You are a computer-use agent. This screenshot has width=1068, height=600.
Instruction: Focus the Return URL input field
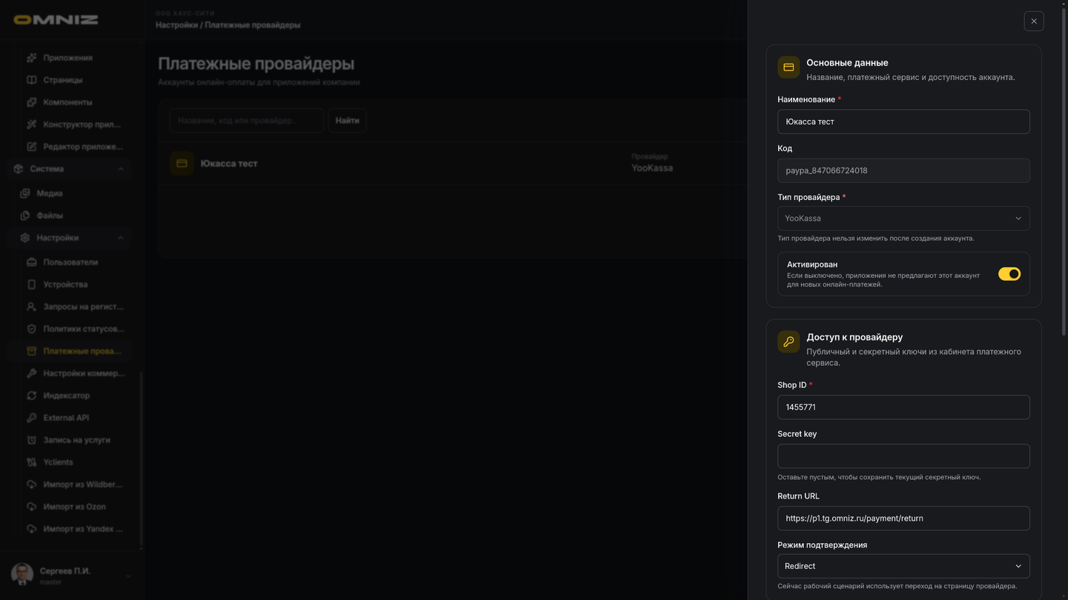[x=903, y=519]
